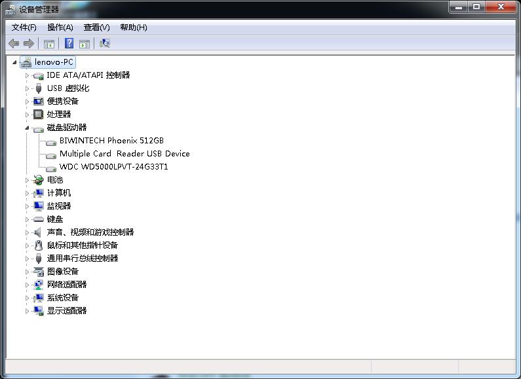Click the WDC WD5000LPVT disk icon
The width and height of the screenshot is (521, 379).
(51, 168)
